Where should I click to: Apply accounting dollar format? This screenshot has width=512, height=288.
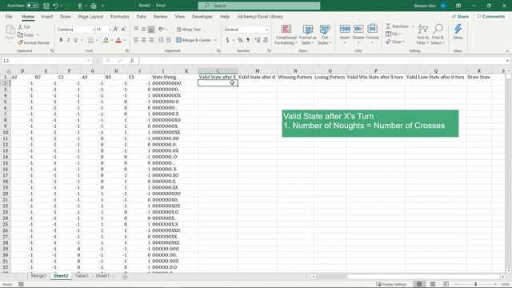click(227, 40)
